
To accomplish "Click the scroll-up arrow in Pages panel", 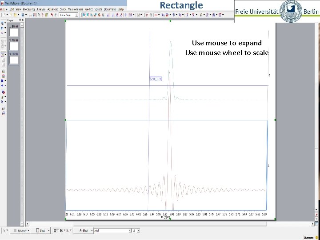I will (x=22, y=25).
